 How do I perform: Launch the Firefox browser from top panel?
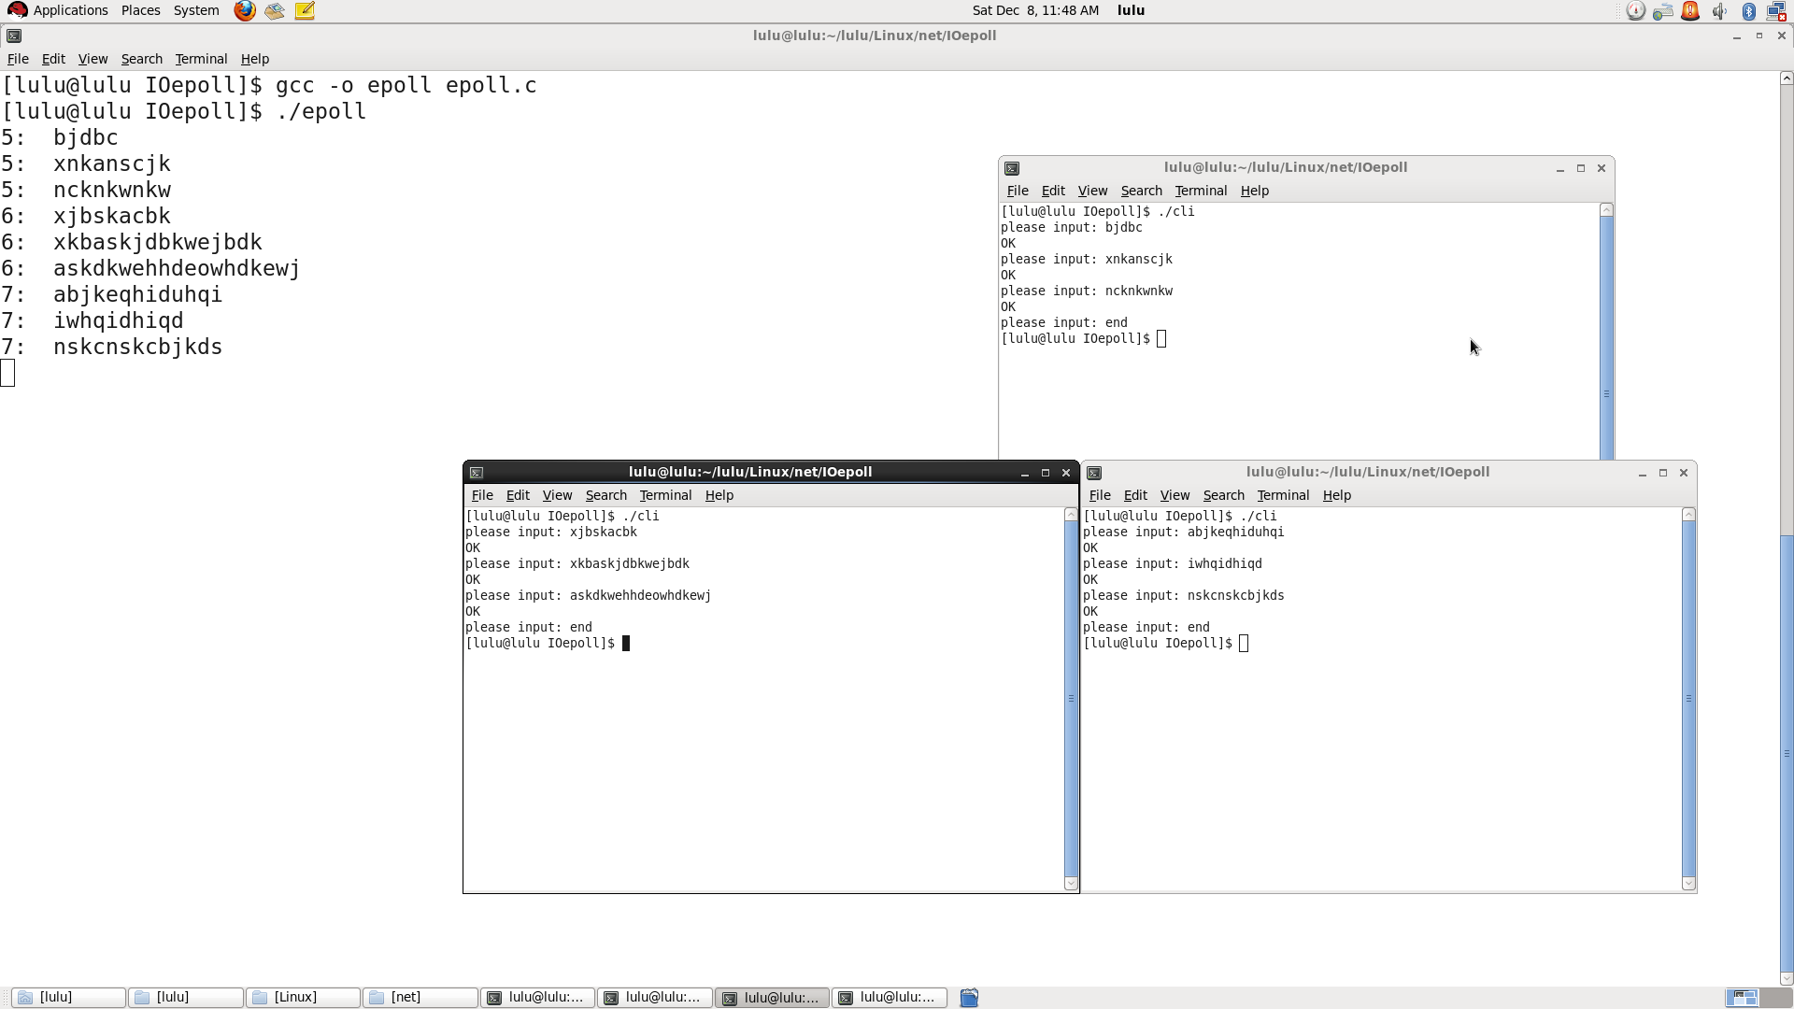coord(245,10)
